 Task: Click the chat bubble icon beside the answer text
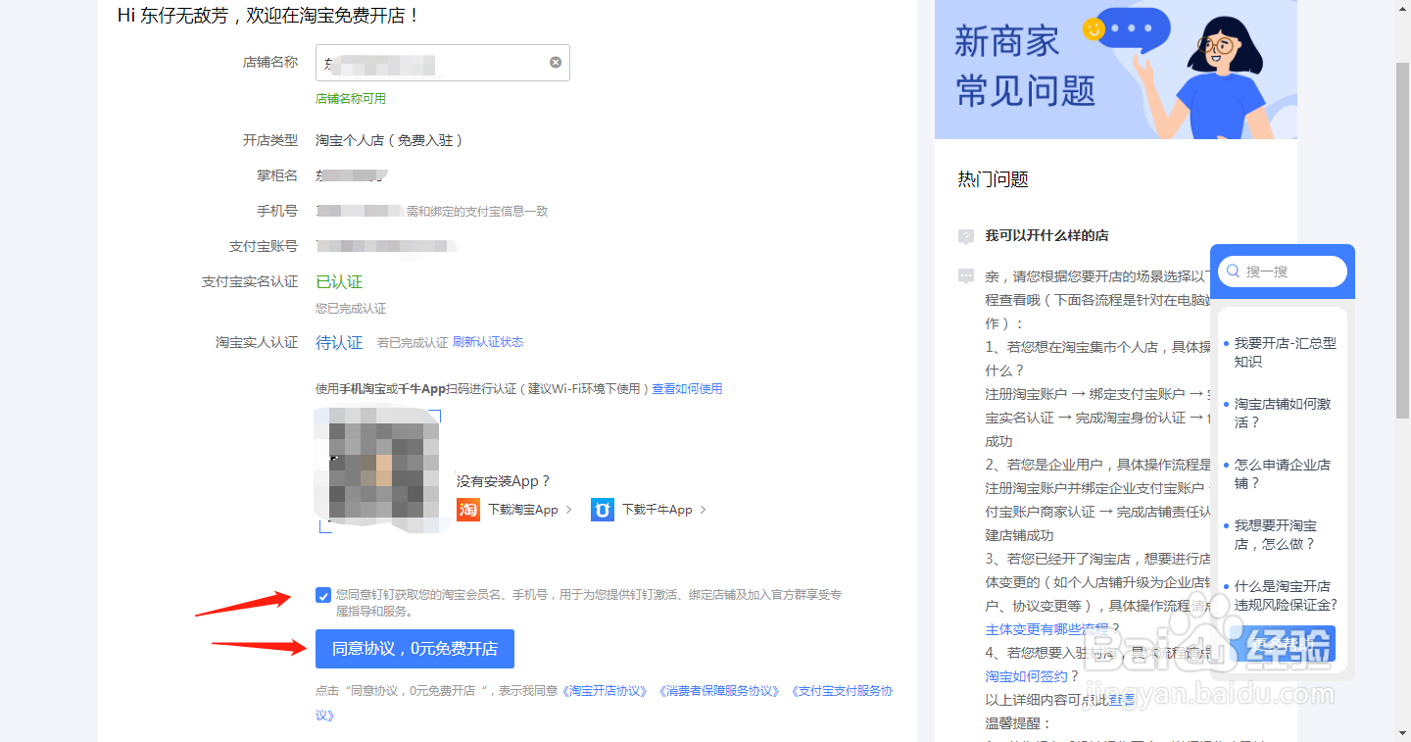coord(966,276)
